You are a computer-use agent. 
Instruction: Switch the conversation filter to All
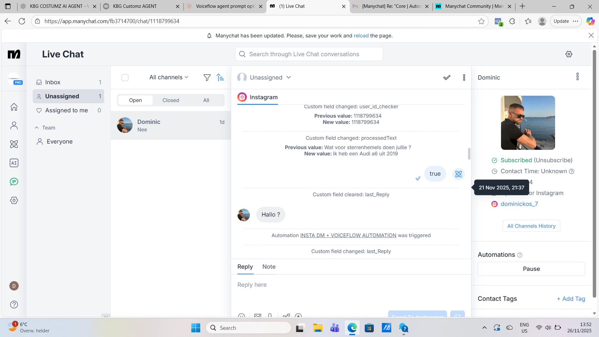(206, 100)
